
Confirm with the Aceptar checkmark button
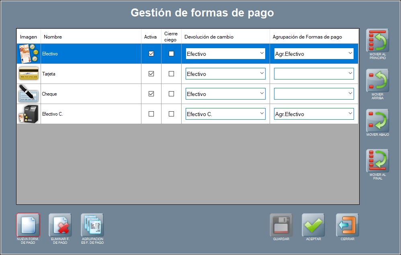pyautogui.click(x=313, y=225)
